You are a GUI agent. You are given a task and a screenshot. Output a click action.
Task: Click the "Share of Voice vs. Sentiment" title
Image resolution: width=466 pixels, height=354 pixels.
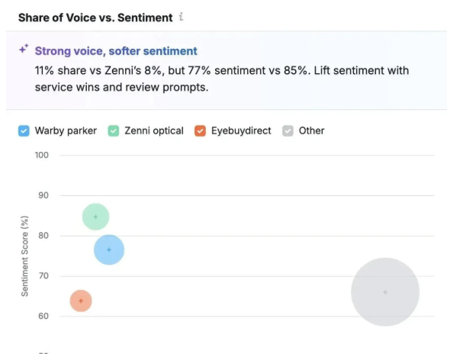click(x=95, y=17)
